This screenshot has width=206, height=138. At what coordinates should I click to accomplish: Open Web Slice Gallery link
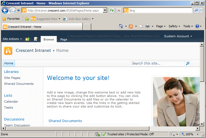click(78, 19)
